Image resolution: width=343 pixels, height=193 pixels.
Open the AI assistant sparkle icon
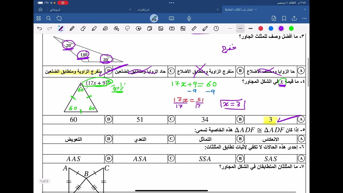[59, 18]
